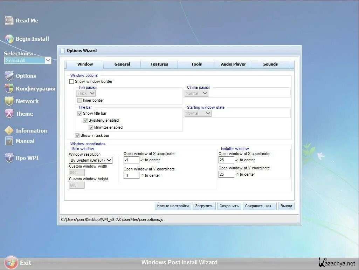
Task: Toggle the Show in task bar checkbox
Action: pyautogui.click(x=77, y=135)
